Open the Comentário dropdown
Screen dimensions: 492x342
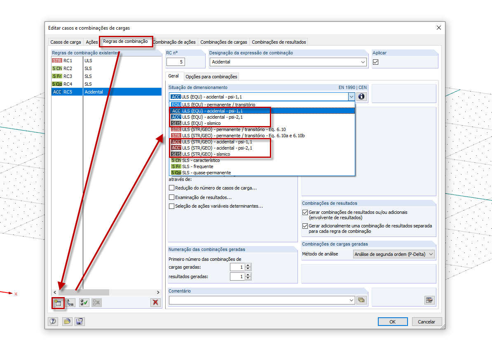click(x=351, y=300)
